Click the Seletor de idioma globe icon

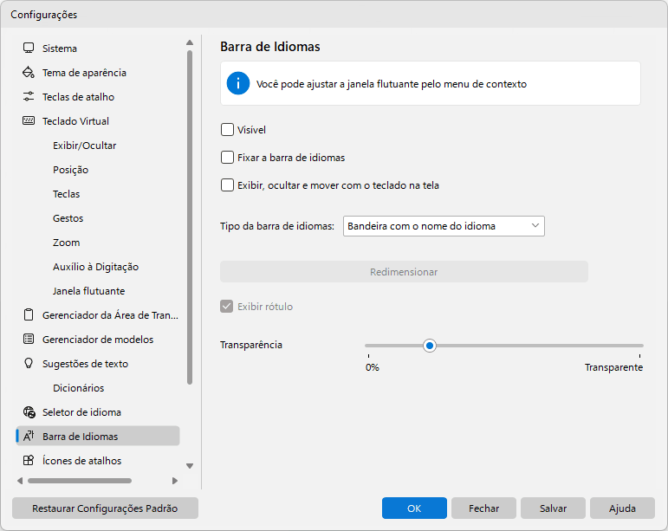click(x=29, y=412)
